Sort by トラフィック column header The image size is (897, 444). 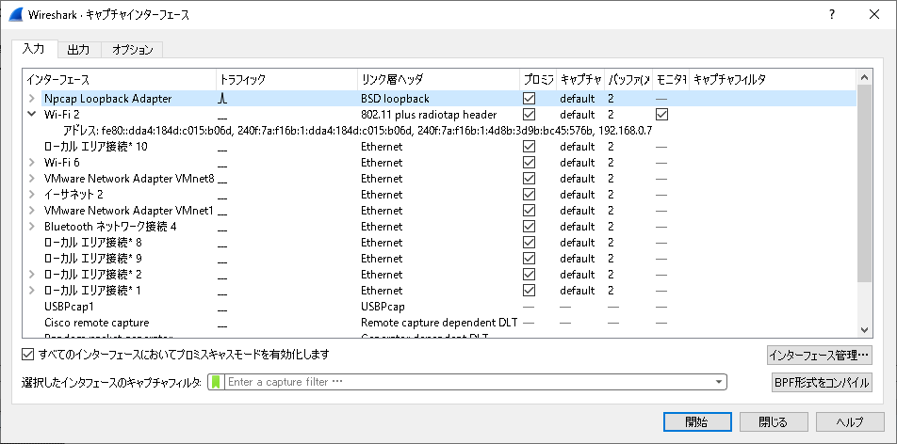(x=287, y=79)
